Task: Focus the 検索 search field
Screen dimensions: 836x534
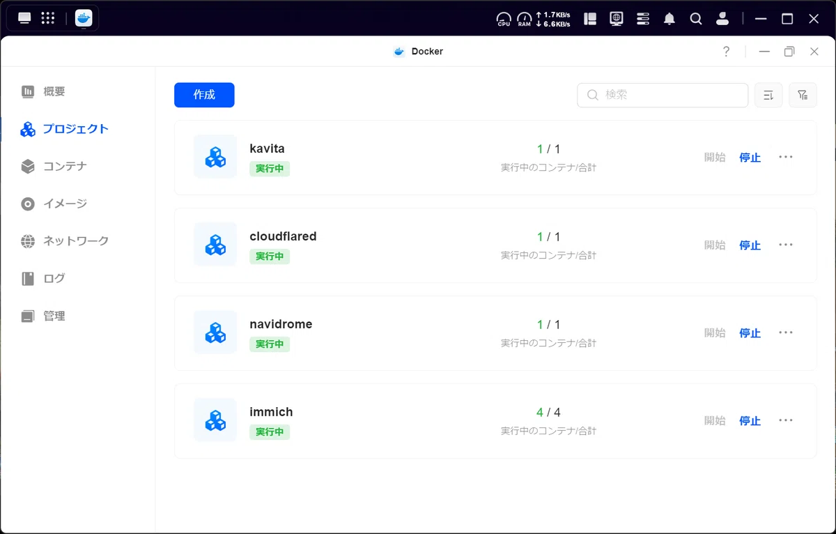Action: pos(663,95)
